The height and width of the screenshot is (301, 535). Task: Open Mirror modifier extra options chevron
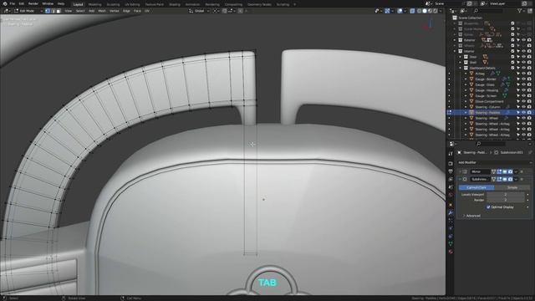pyautogui.click(x=516, y=171)
